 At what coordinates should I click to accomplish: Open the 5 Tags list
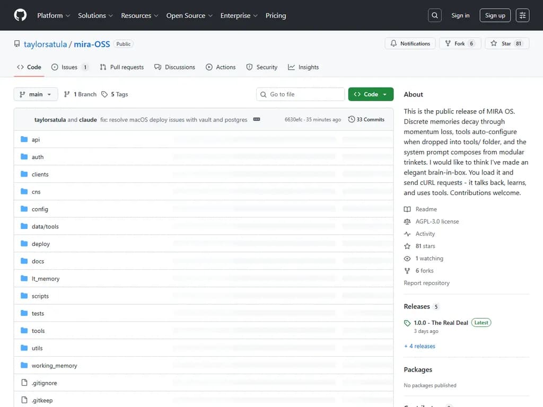[115, 94]
